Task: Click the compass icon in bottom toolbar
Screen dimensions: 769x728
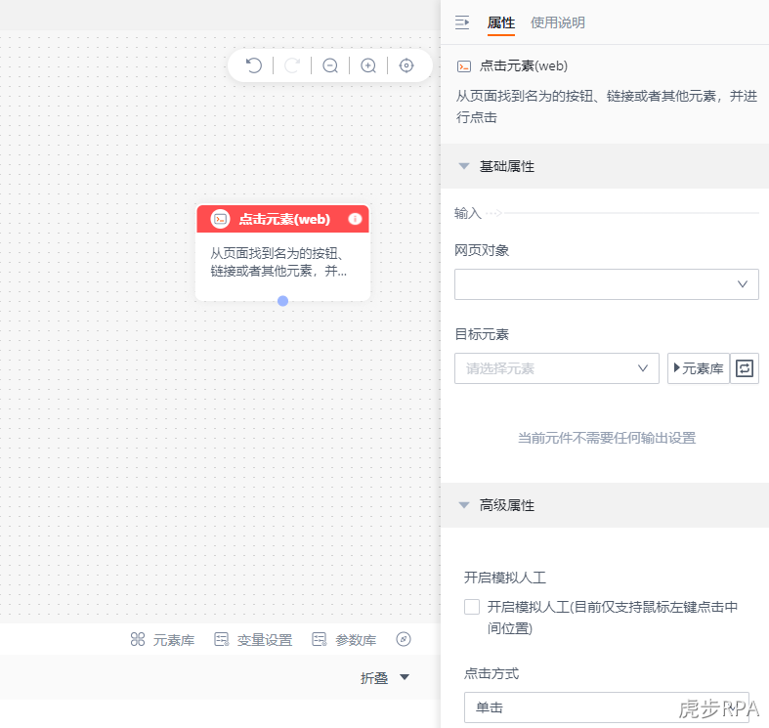Action: click(x=404, y=639)
